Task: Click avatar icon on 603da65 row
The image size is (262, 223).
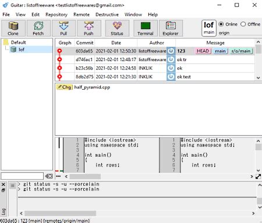Action: coord(171,51)
